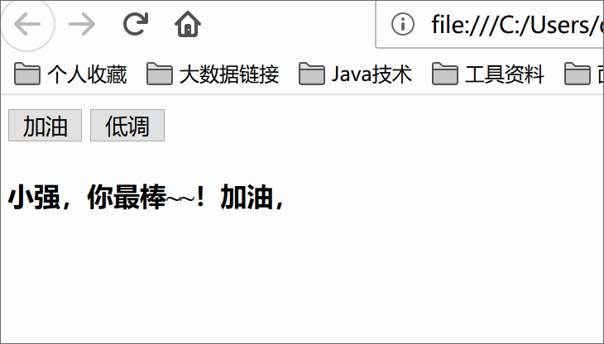Click the 加油 button
Screen dimensions: 604x344
click(45, 126)
